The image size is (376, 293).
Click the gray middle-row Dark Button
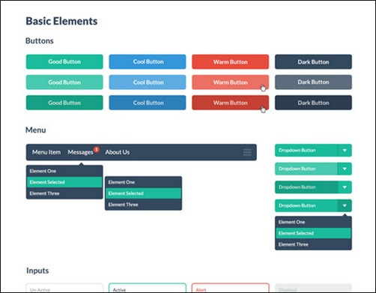click(313, 82)
